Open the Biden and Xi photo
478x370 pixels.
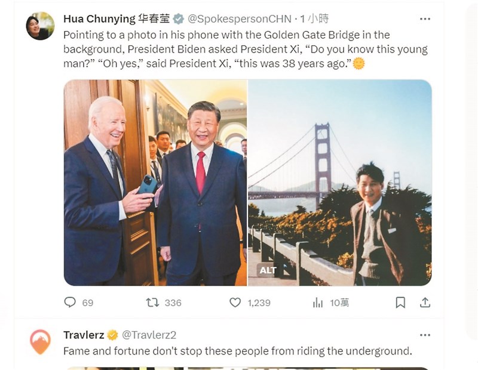(155, 182)
